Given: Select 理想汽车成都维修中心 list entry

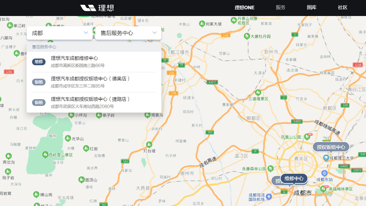Looking at the screenshot, I should click(x=94, y=62).
